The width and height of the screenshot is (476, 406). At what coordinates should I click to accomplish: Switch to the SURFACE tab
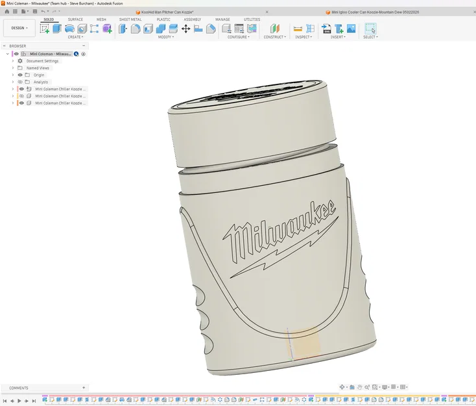coord(75,19)
